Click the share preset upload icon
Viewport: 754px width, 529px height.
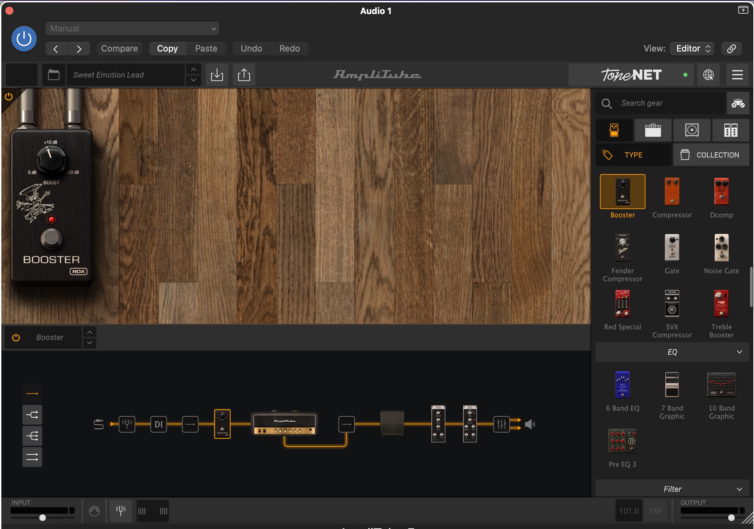(244, 75)
